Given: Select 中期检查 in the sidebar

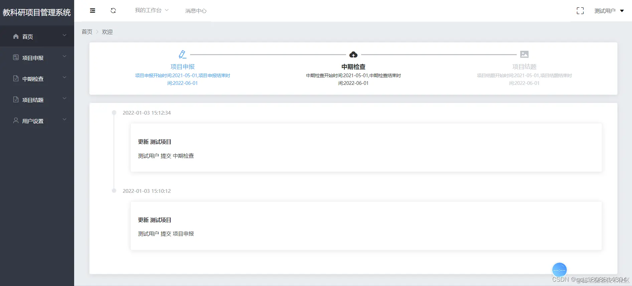Looking at the screenshot, I should tap(37, 79).
